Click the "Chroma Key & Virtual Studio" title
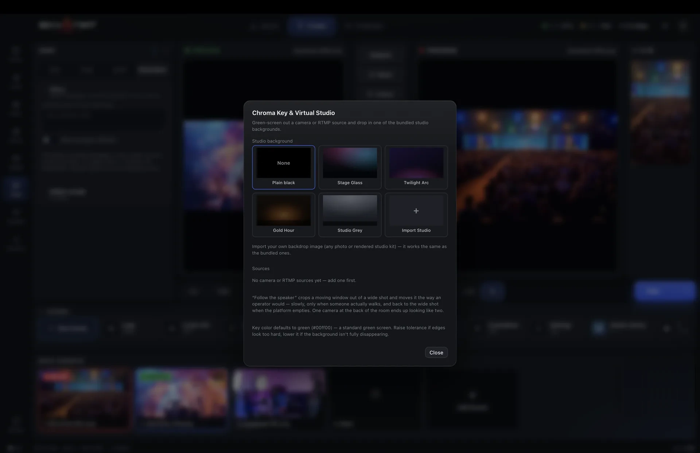 click(293, 113)
